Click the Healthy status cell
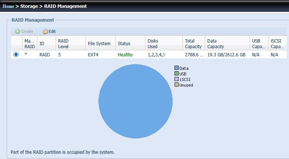The image size is (289, 159). pyautogui.click(x=125, y=55)
